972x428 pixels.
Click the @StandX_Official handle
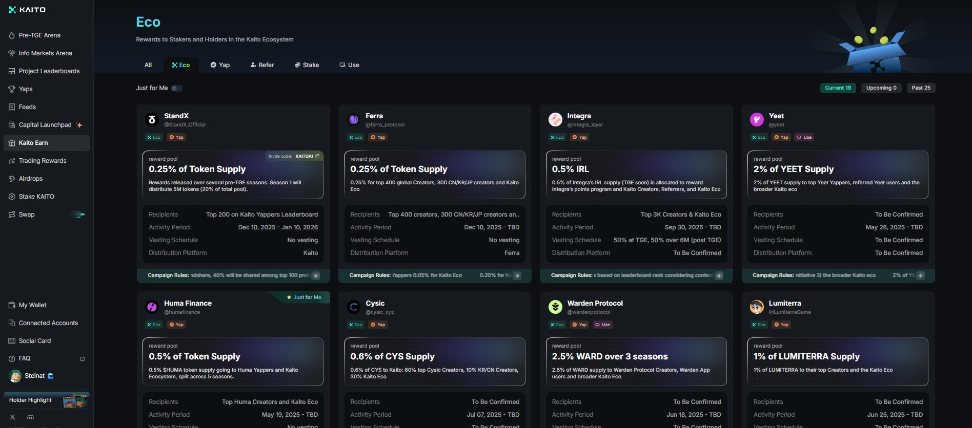tap(185, 125)
